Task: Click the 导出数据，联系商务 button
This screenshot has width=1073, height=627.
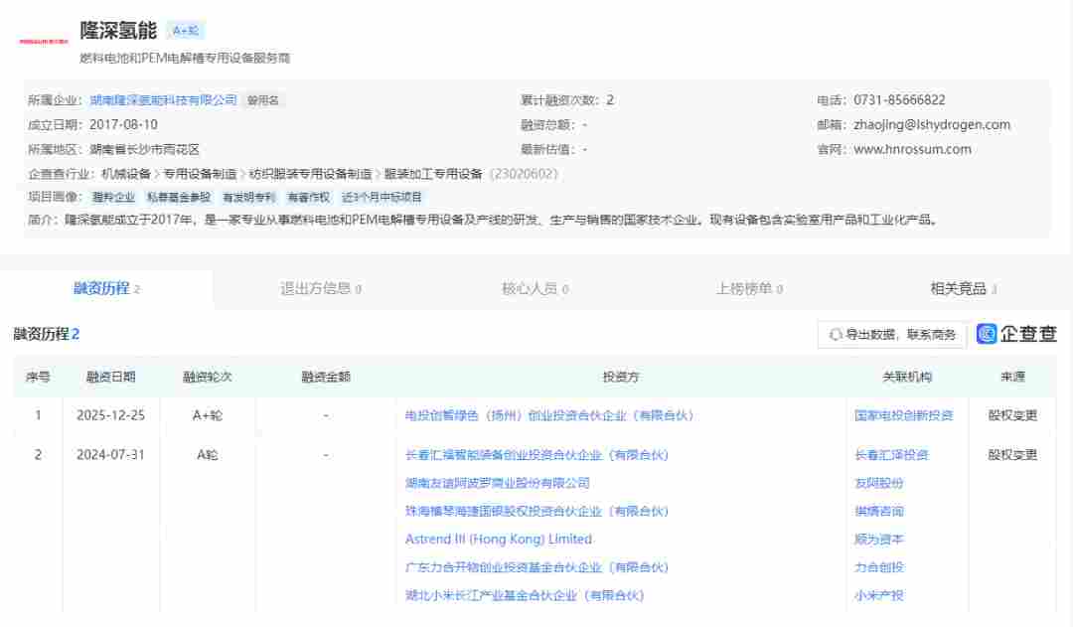Action: (x=892, y=334)
